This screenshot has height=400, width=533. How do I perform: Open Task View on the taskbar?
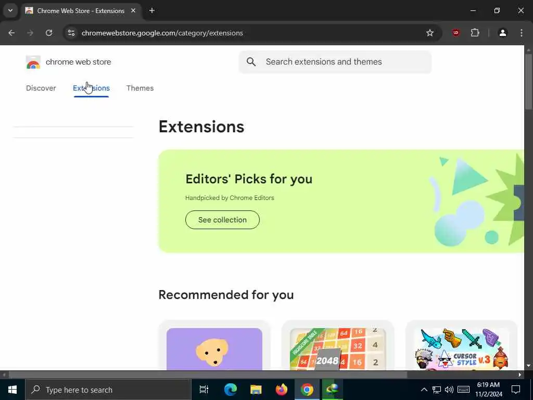204,390
